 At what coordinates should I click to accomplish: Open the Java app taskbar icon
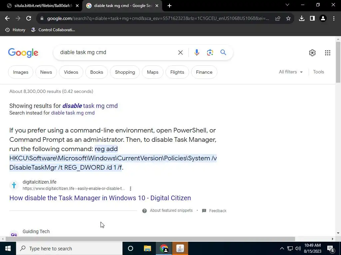[x=180, y=248]
